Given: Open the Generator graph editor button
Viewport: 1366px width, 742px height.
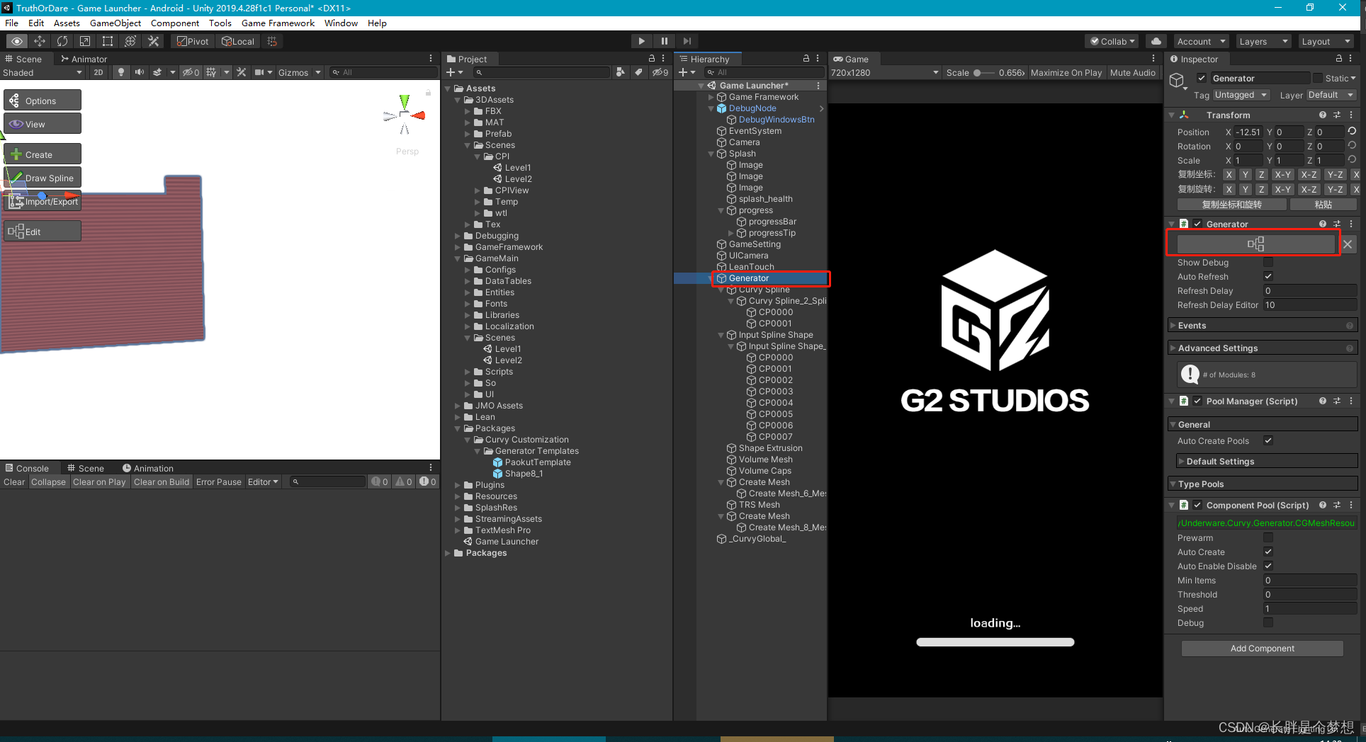Looking at the screenshot, I should click(1255, 244).
